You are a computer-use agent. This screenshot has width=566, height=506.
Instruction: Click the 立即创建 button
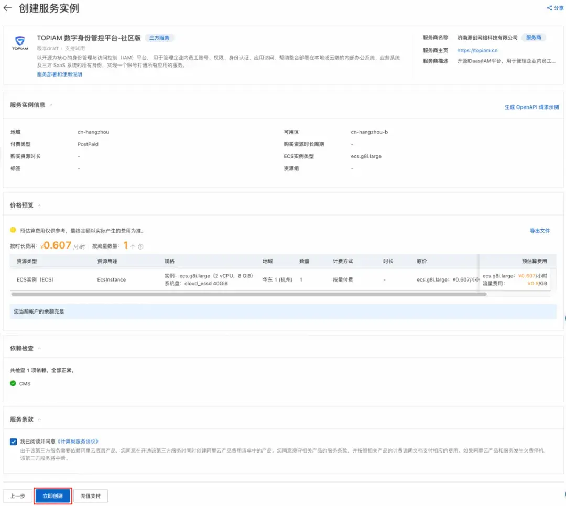(x=53, y=496)
